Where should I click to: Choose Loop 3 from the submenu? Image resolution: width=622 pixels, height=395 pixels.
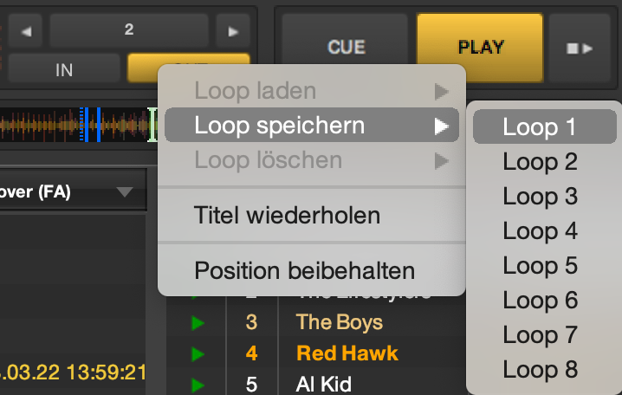pos(541,197)
